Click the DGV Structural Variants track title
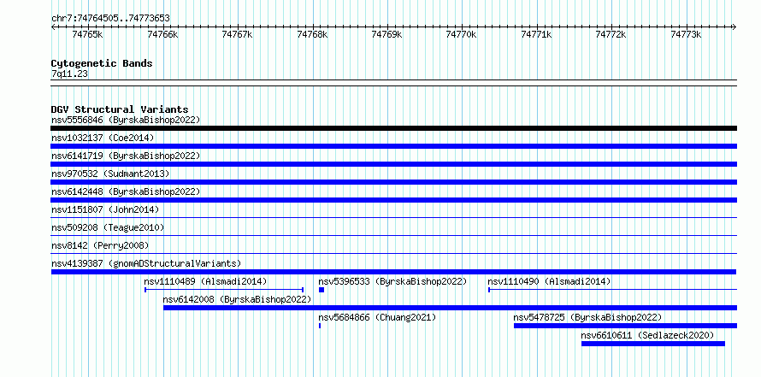This screenshot has width=761, height=377. point(120,109)
